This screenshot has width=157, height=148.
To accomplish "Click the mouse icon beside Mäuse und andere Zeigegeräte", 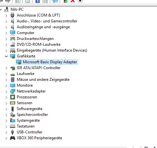I will (x=13, y=80).
